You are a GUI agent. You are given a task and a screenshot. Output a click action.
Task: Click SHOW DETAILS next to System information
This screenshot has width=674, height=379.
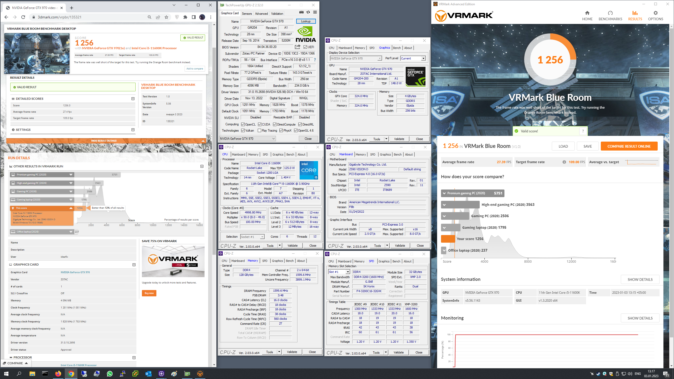pos(640,280)
